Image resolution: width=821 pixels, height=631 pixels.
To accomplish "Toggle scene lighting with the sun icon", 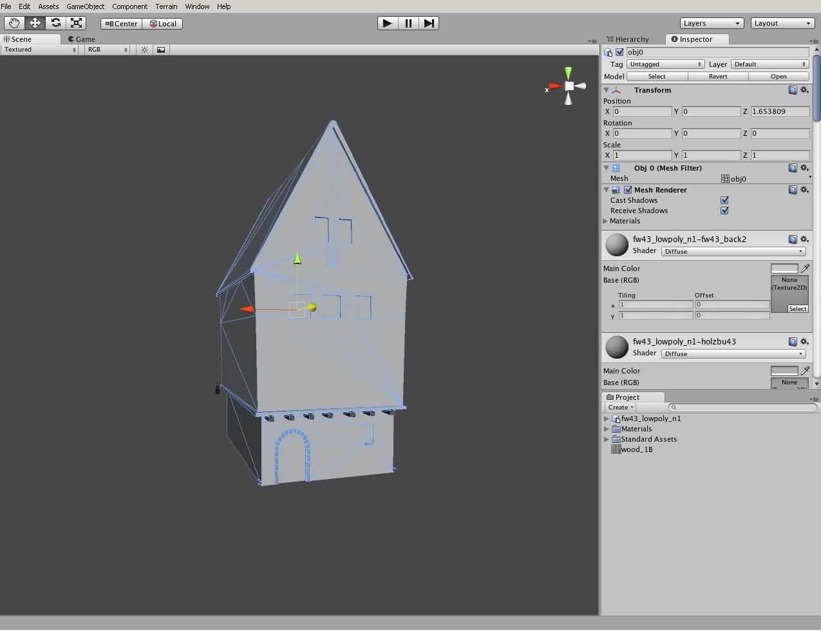I will (x=144, y=49).
